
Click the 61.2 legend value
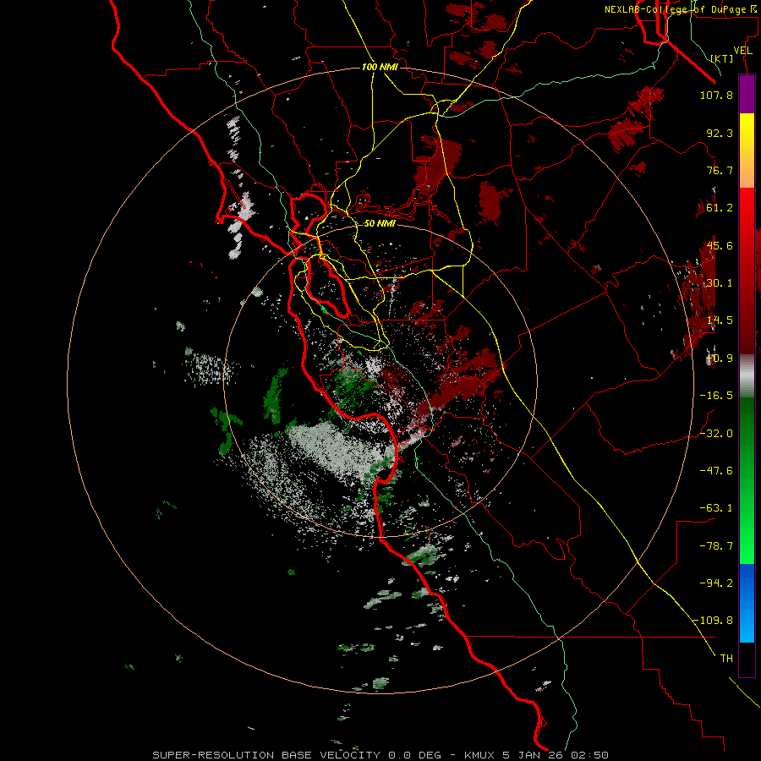pos(720,208)
